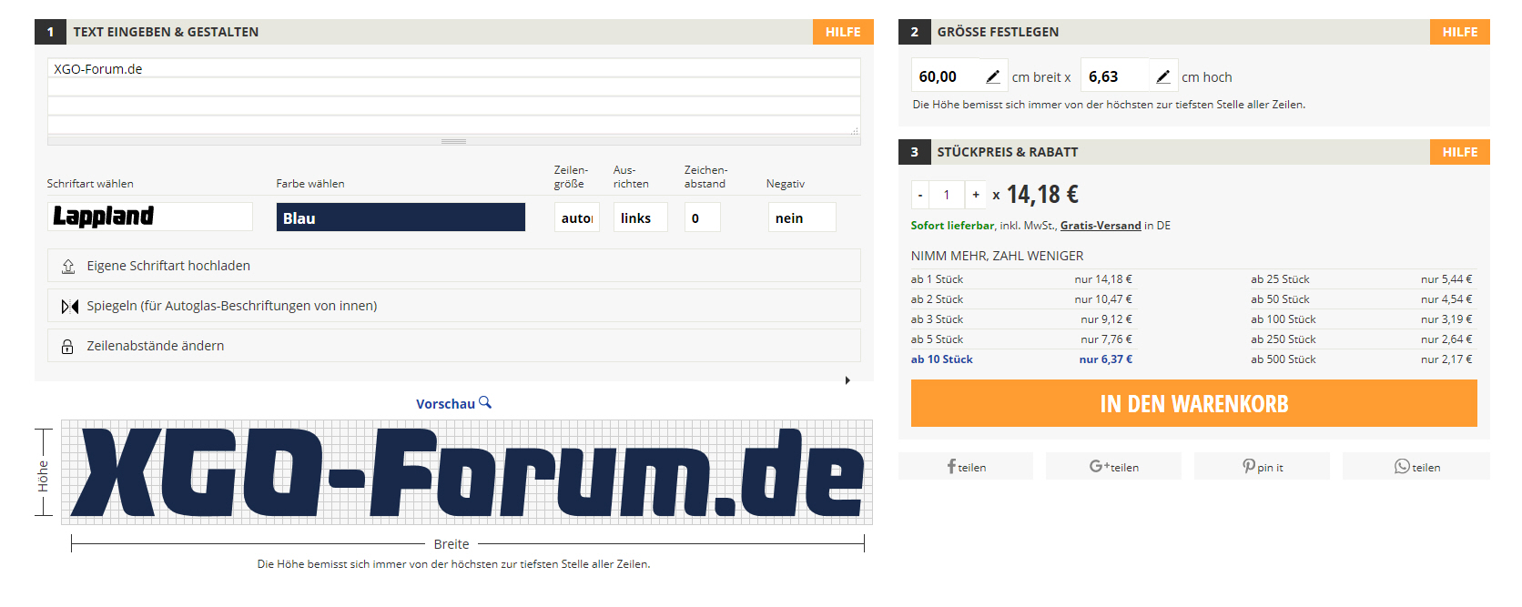
Task: Click the magnifier icon next to Vorschau
Action: pos(485,402)
